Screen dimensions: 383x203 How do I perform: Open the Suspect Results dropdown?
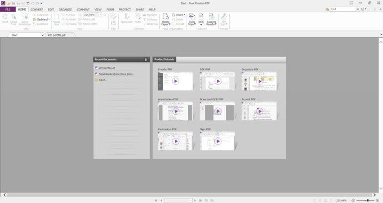(211, 19)
